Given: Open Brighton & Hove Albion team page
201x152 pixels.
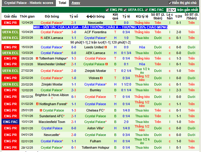Looking at the screenshot, I should [x=52, y=95].
